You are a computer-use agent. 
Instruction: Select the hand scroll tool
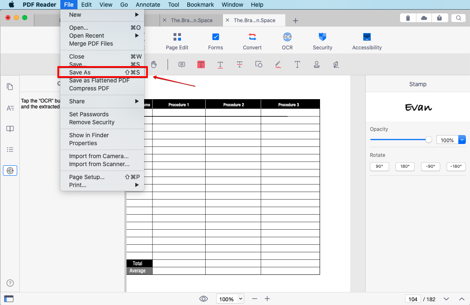pos(154,64)
